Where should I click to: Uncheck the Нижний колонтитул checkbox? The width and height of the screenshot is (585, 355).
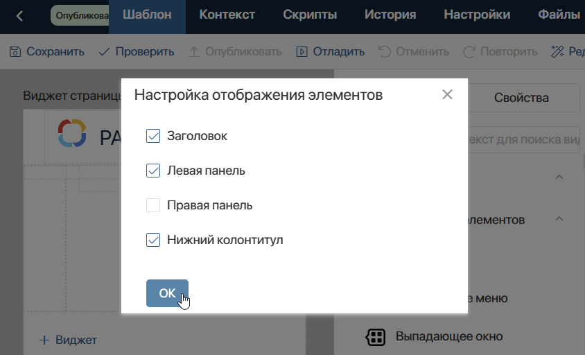[153, 240]
